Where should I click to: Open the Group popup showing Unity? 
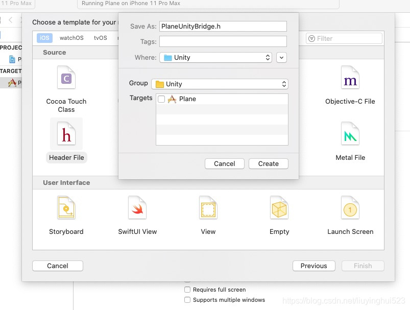220,84
